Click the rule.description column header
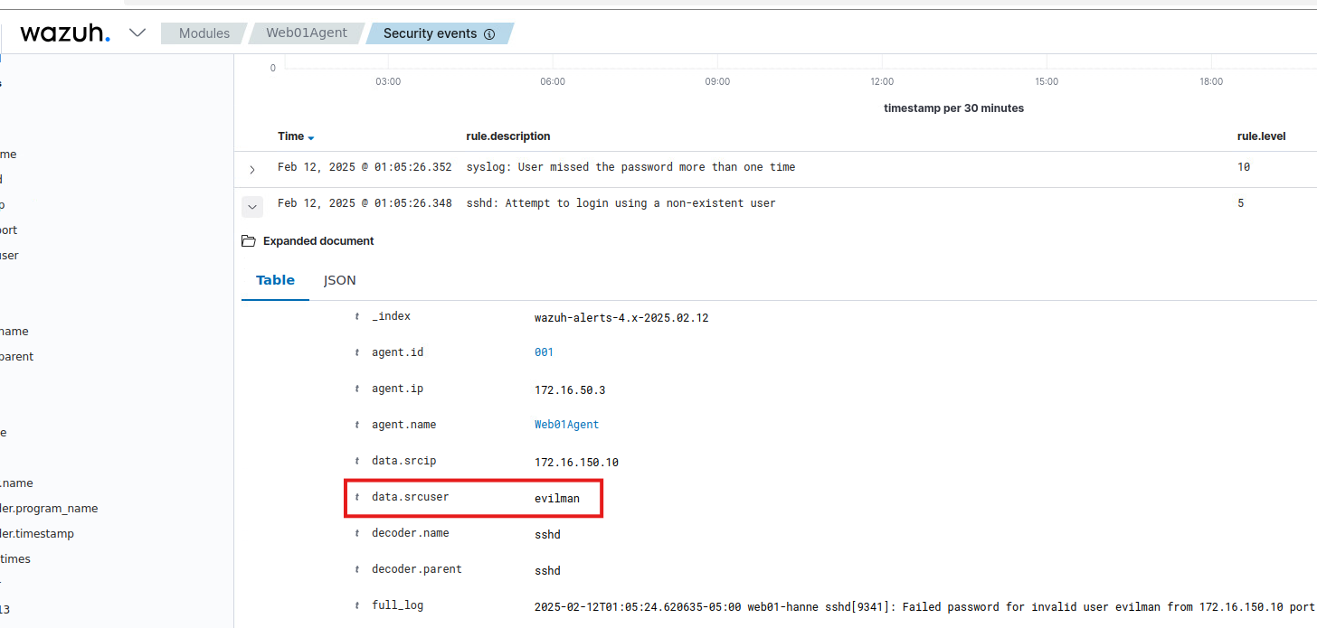Screen dimensions: 1317x628 click(x=507, y=136)
